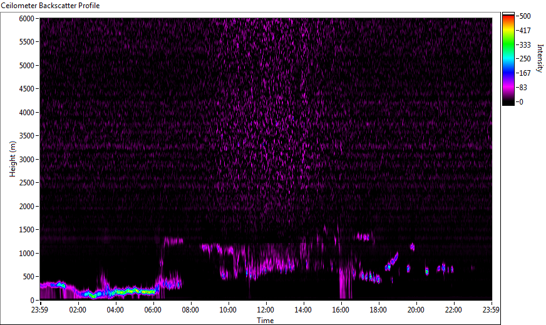Click the 1500 height axis label
Image resolution: width=546 pixels, height=325 pixels.
click(x=26, y=230)
